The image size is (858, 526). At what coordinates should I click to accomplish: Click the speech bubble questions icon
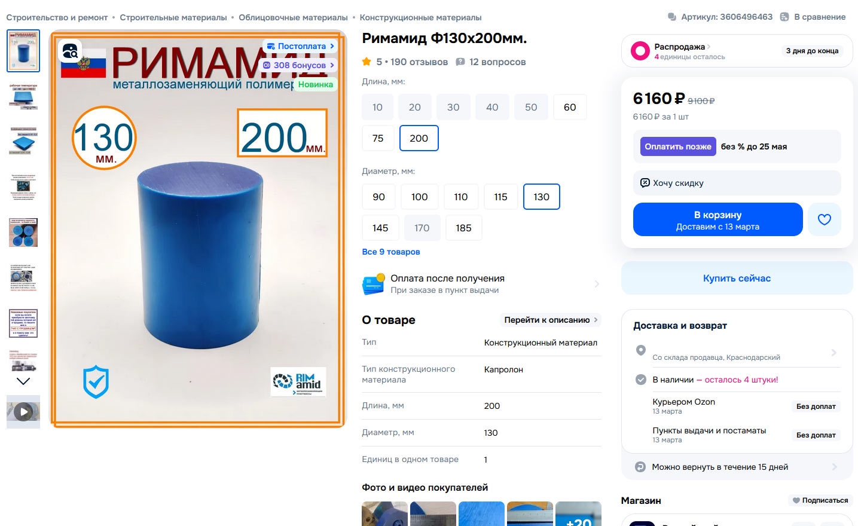pos(460,62)
